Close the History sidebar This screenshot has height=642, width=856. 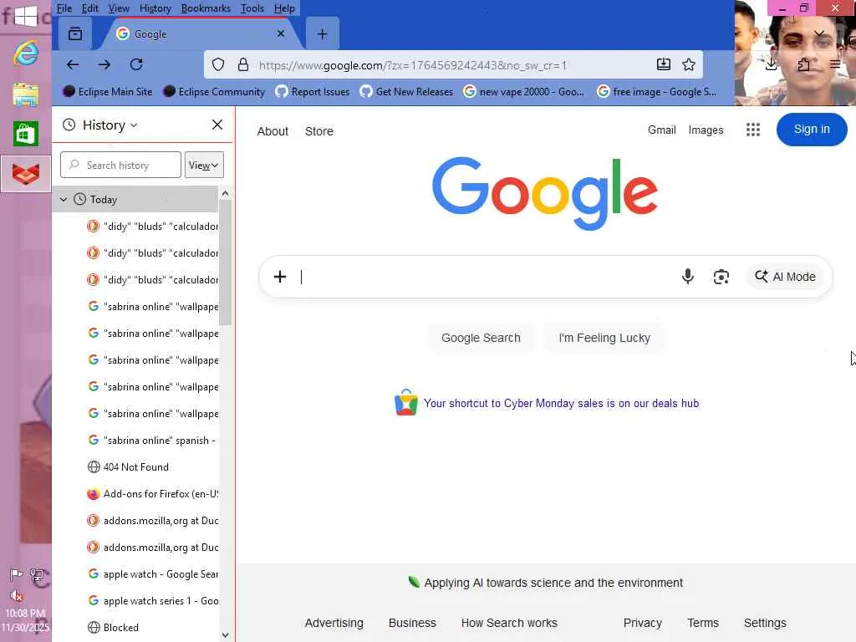[x=217, y=125]
